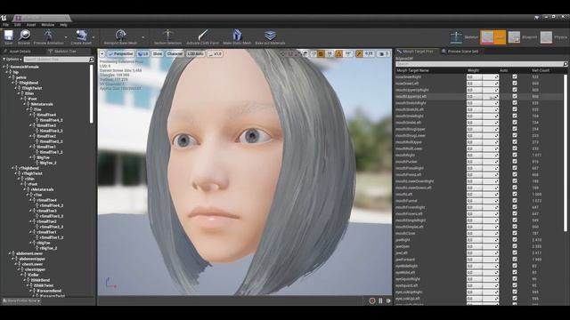
Task: Toggle viewport grid snapping icon
Action: point(321,53)
